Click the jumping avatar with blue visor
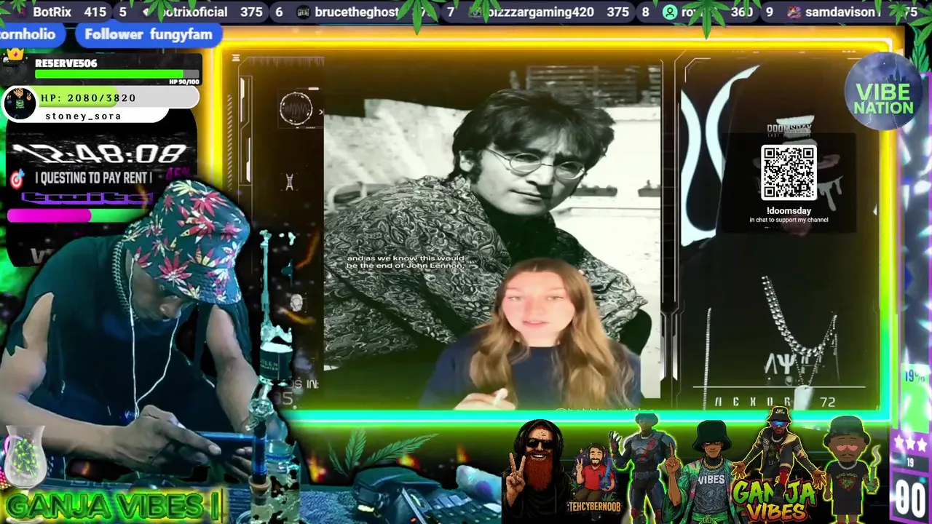 (779, 444)
